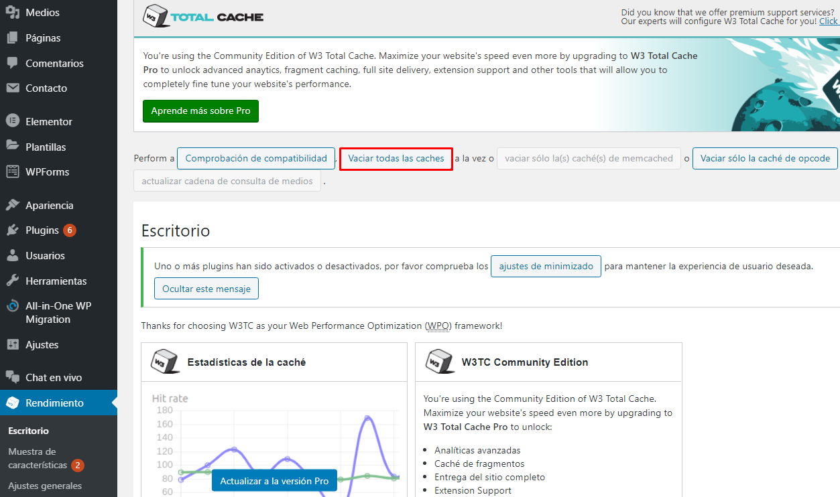The width and height of the screenshot is (840, 497).
Task: Click the W3TC Community Edition title
Action: point(525,362)
